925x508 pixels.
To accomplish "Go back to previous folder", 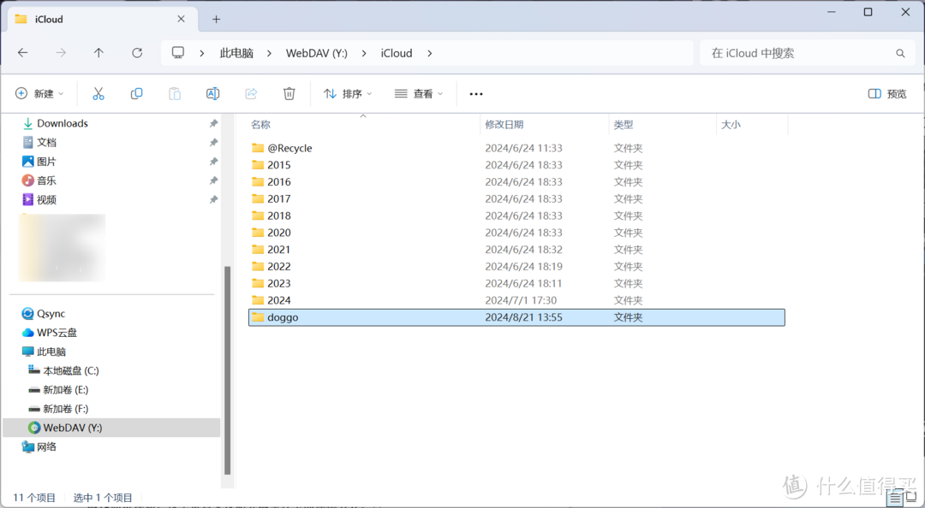I will (23, 53).
